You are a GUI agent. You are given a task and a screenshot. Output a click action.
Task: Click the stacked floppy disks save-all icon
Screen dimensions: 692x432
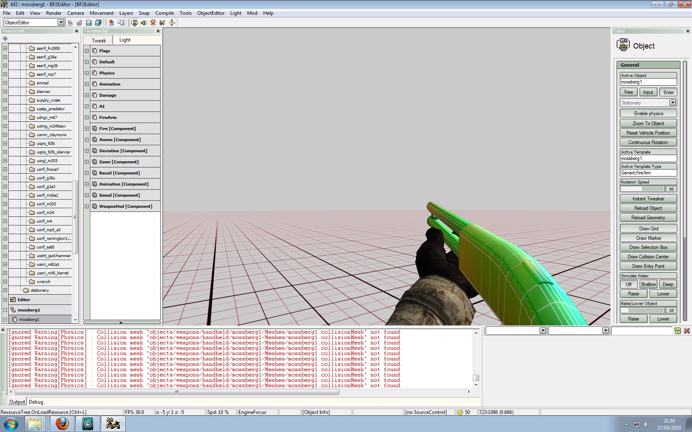(x=98, y=23)
